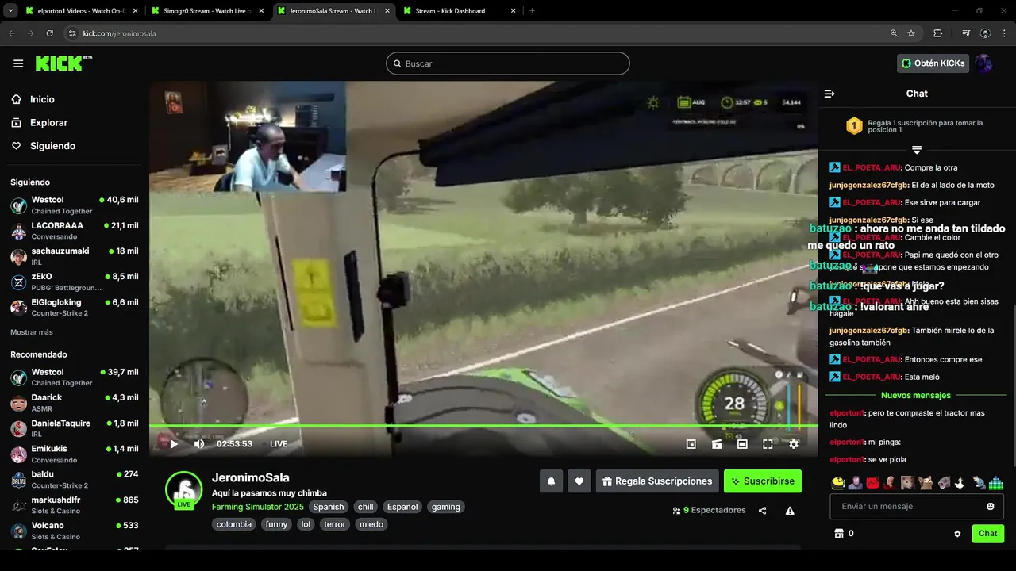
Task: Reload the page
Action: pos(49,33)
